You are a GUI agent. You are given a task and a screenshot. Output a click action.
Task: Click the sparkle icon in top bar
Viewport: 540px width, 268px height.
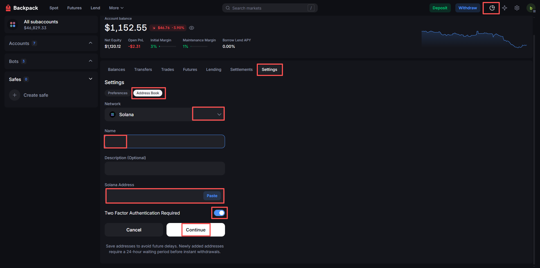(505, 8)
